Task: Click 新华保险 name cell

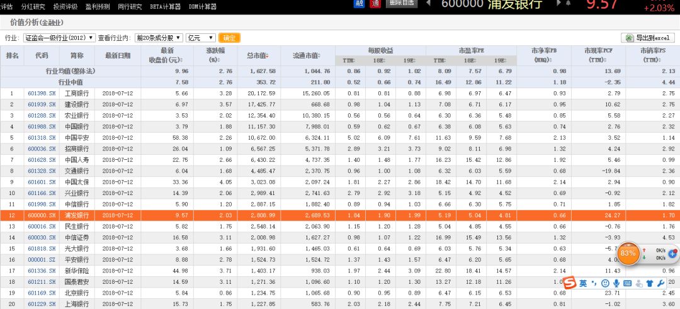Action: tap(77, 271)
